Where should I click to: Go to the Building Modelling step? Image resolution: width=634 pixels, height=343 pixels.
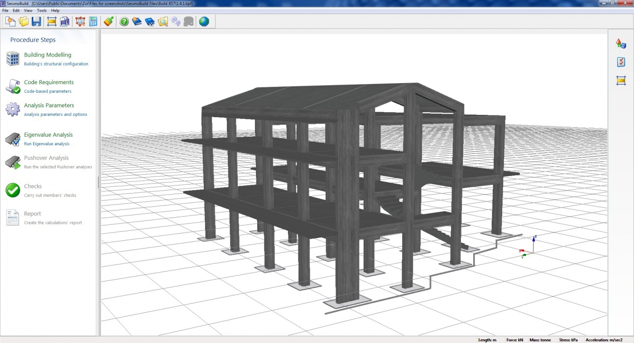[x=48, y=55]
